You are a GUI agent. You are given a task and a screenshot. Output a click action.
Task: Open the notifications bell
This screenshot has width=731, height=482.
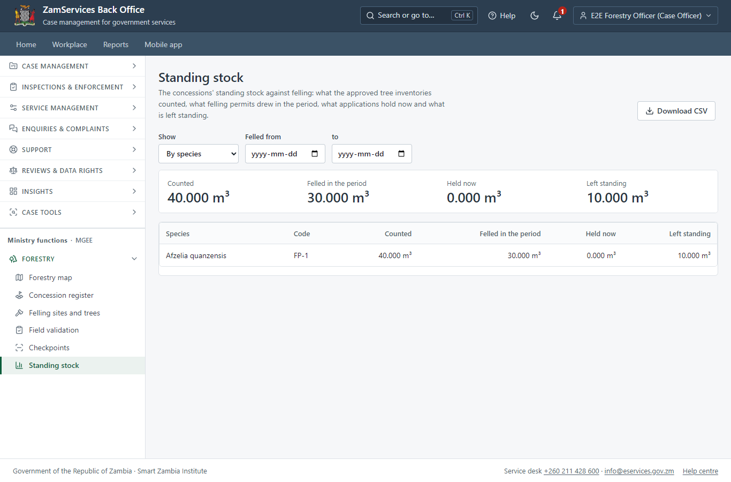click(x=557, y=16)
